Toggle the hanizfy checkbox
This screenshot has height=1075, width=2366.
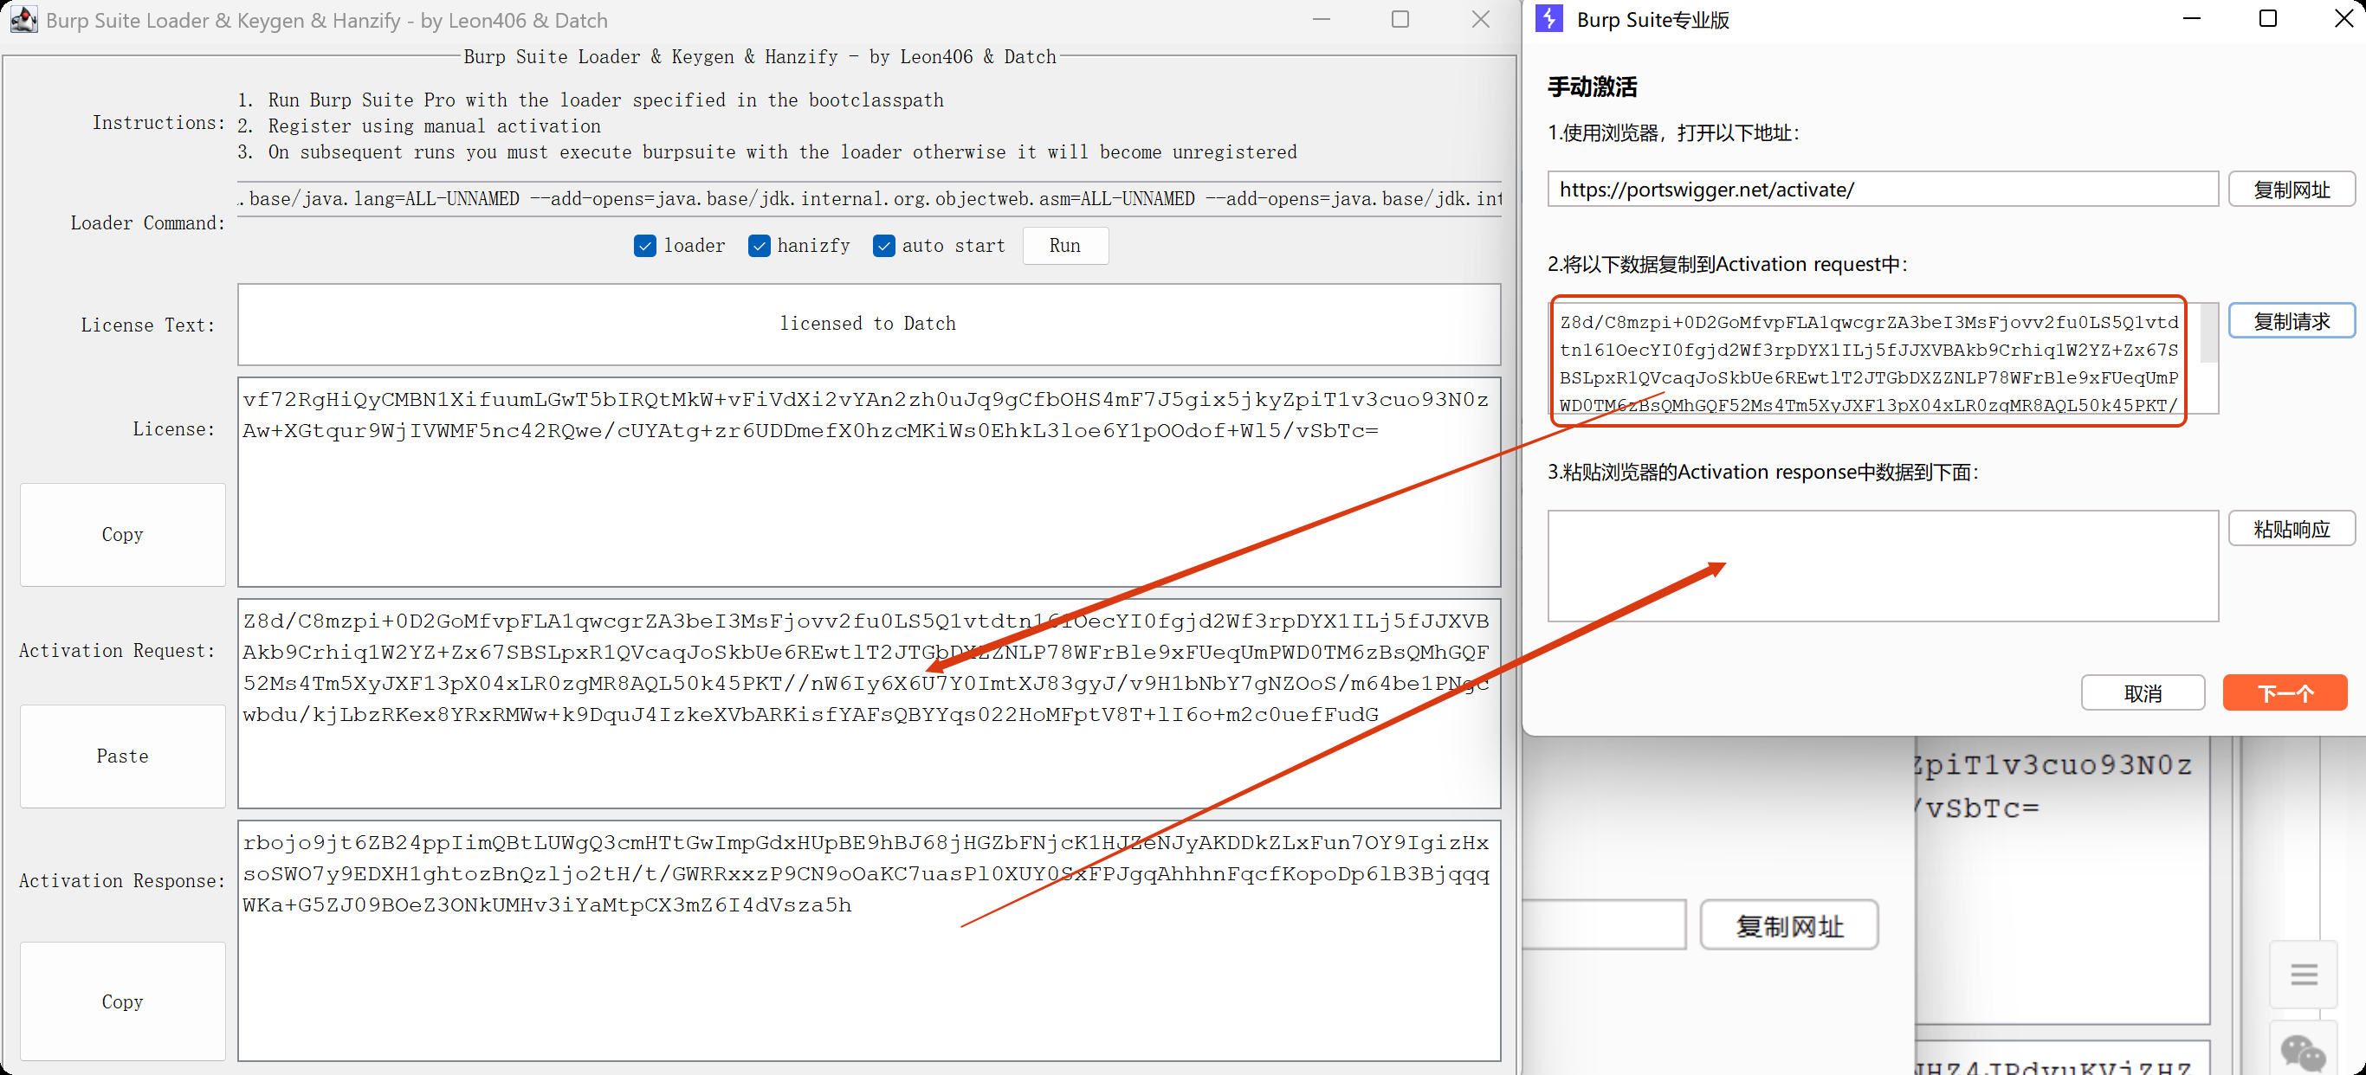[x=759, y=246]
